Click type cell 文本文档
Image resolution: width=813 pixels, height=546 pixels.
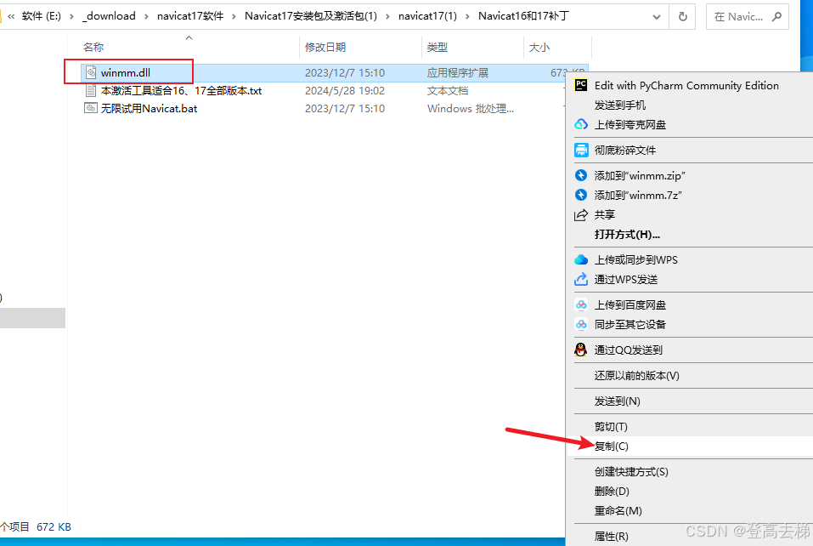448,91
